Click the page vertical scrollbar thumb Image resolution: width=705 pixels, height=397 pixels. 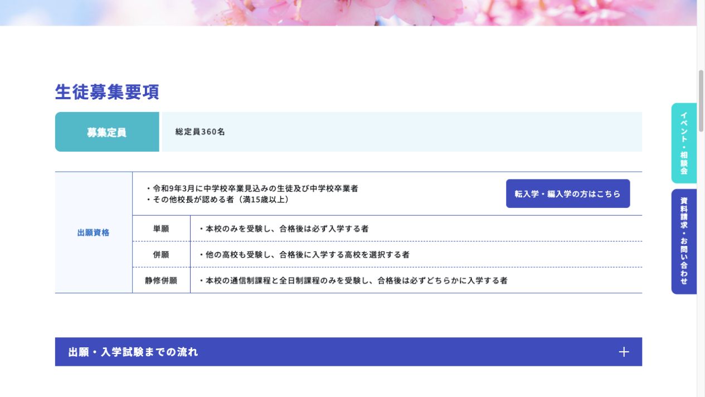tap(701, 100)
